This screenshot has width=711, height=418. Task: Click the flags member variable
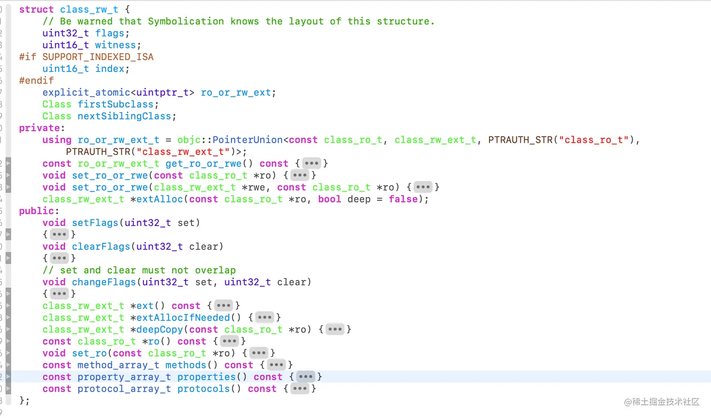[x=110, y=33]
